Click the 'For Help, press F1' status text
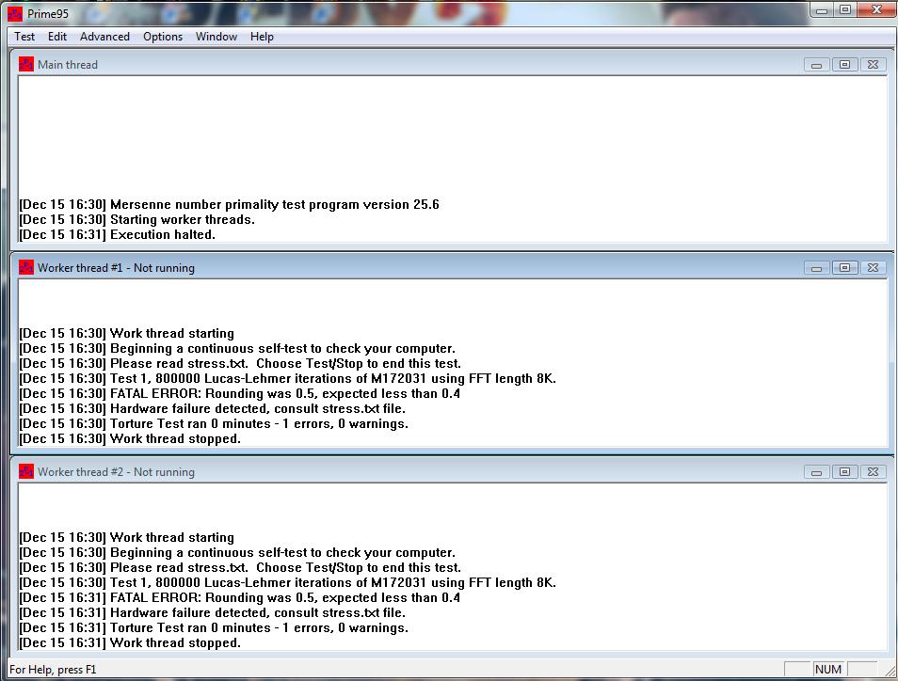 [x=53, y=670]
